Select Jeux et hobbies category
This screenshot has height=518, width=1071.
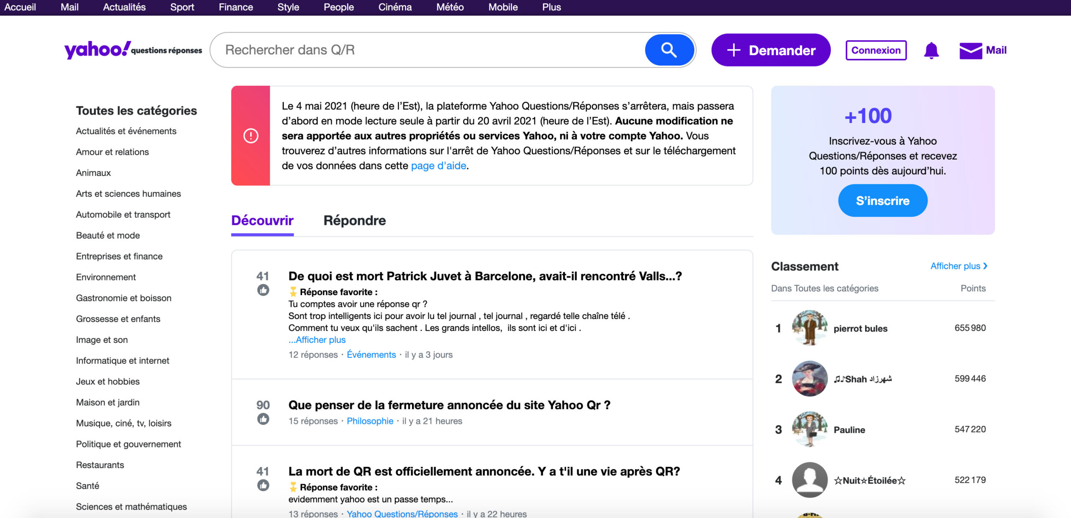click(x=108, y=382)
